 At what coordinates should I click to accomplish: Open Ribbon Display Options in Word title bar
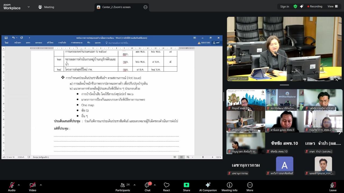195,38
